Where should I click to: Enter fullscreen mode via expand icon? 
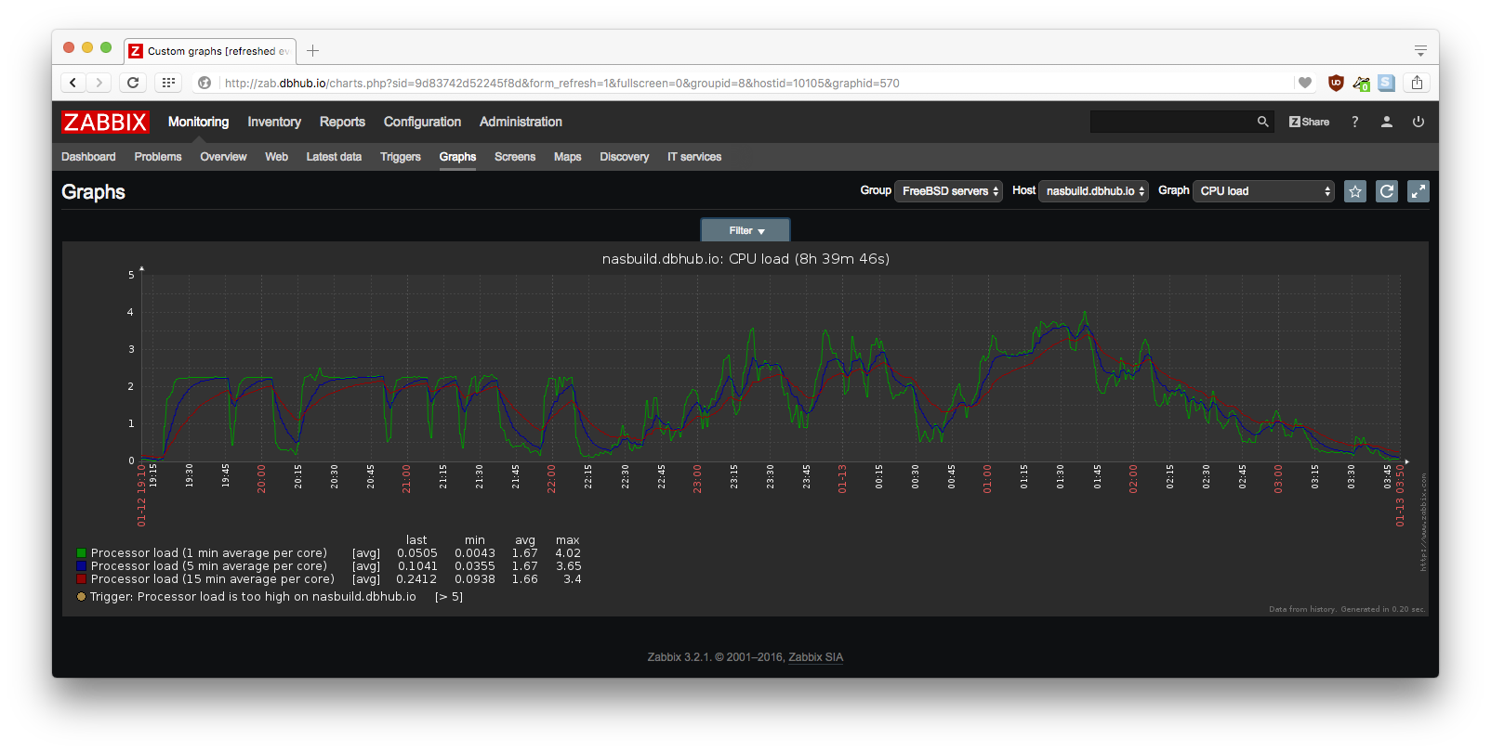[1418, 191]
